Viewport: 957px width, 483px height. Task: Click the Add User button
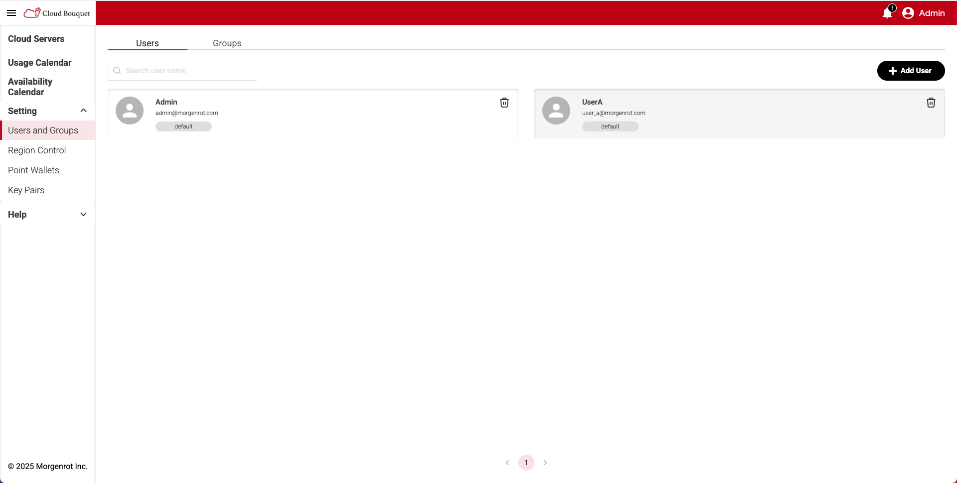911,70
